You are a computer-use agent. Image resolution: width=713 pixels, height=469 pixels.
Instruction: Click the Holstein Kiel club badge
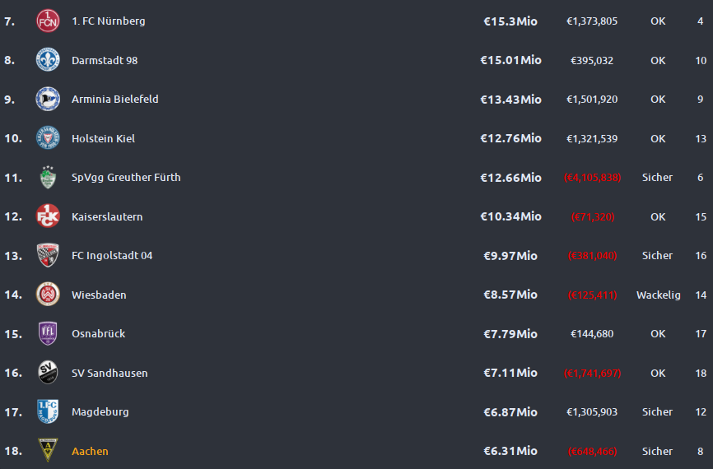[x=48, y=138]
